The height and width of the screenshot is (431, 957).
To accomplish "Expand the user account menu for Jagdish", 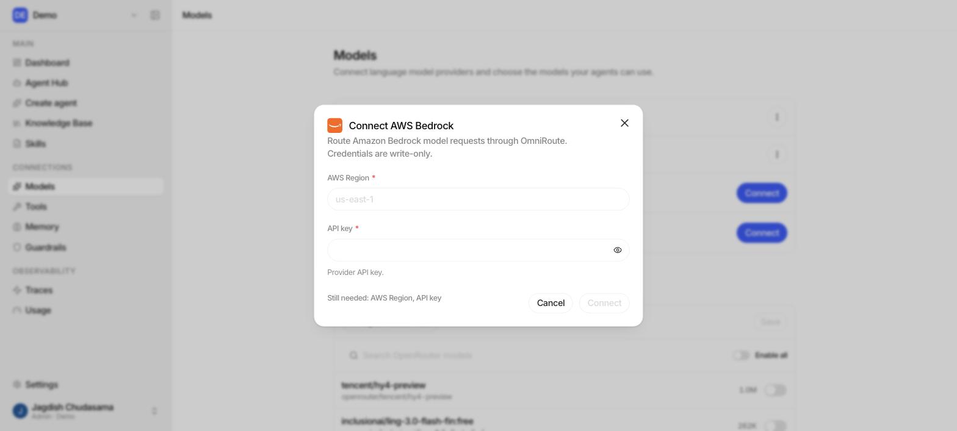I will point(154,411).
